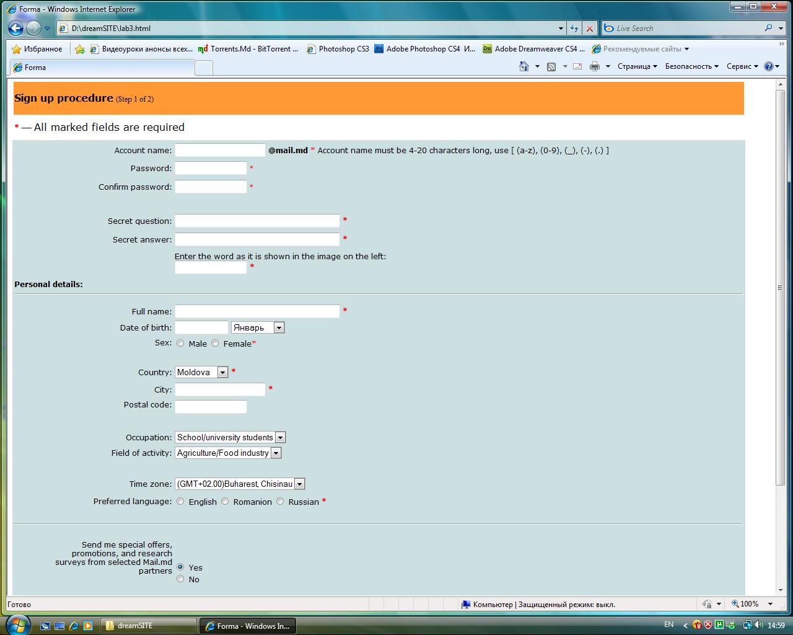
Task: Select the Male radio button
Action: pyautogui.click(x=180, y=343)
